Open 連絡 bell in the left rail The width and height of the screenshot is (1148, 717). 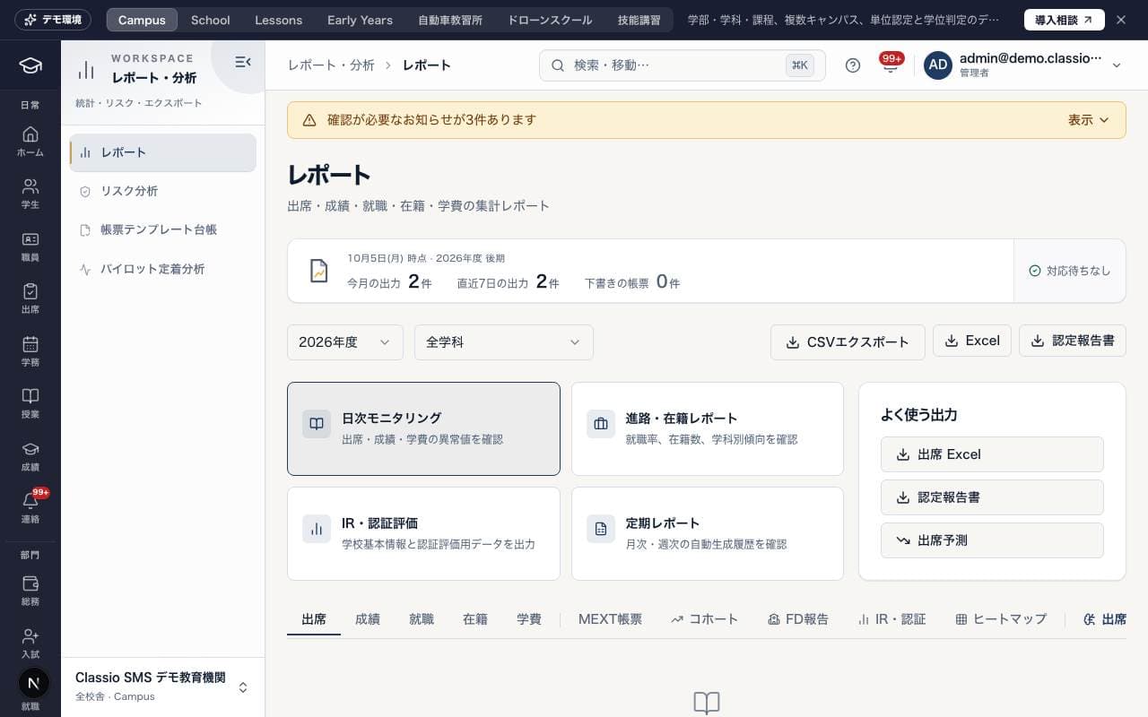click(x=30, y=508)
